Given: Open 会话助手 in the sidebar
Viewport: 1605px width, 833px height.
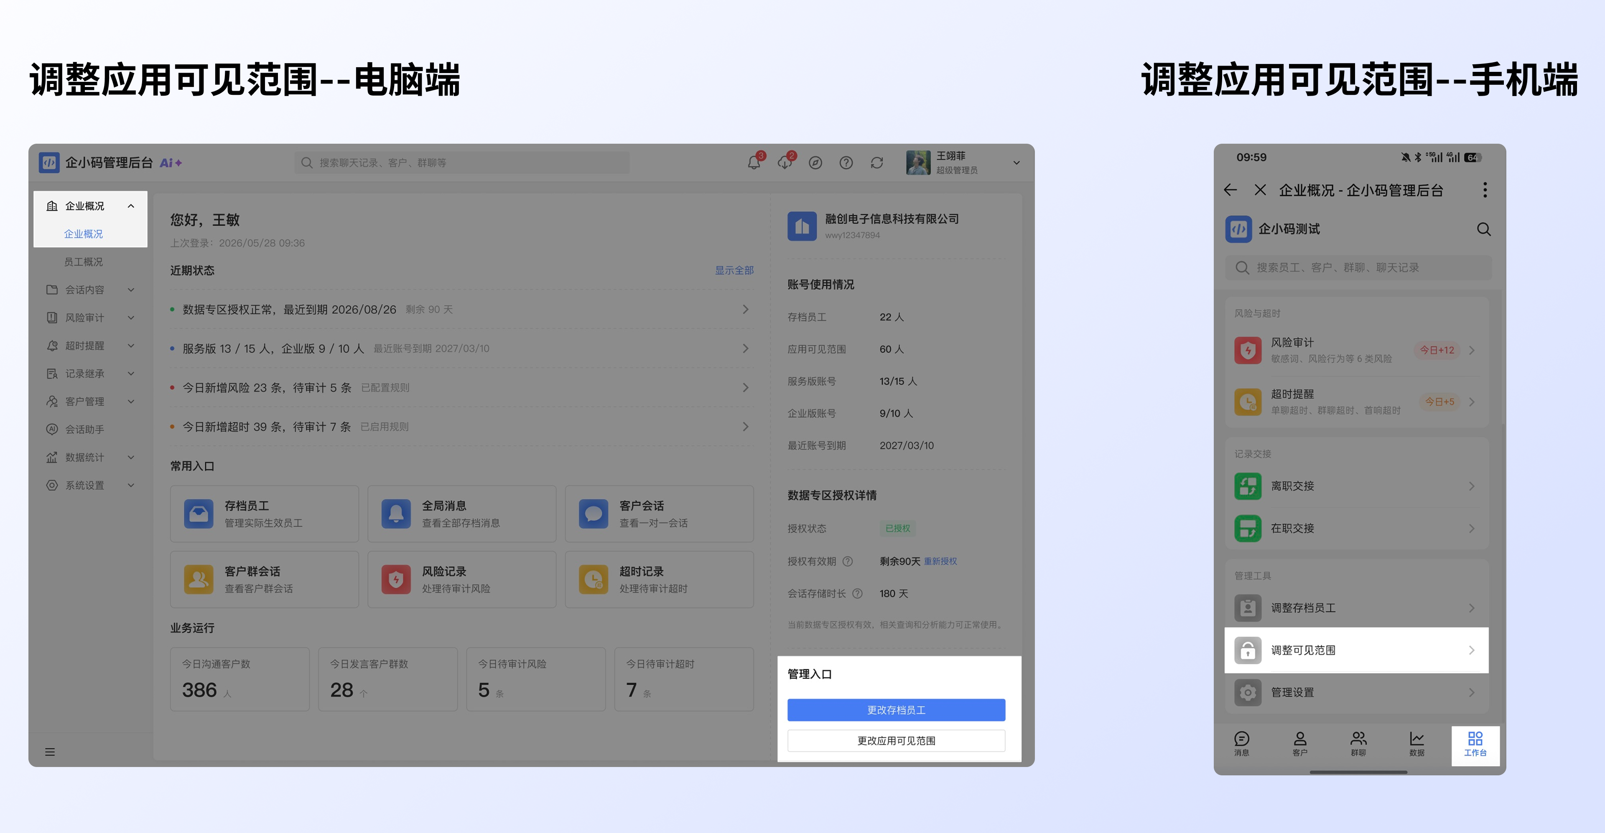Looking at the screenshot, I should tap(85, 429).
